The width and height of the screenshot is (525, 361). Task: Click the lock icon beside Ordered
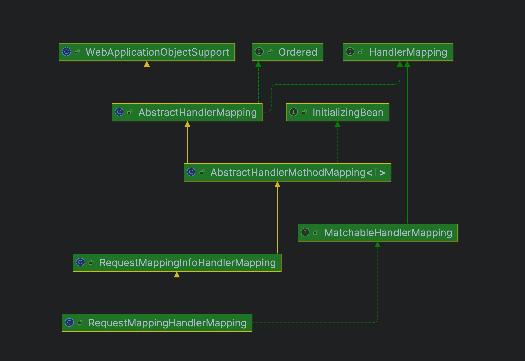coord(270,52)
